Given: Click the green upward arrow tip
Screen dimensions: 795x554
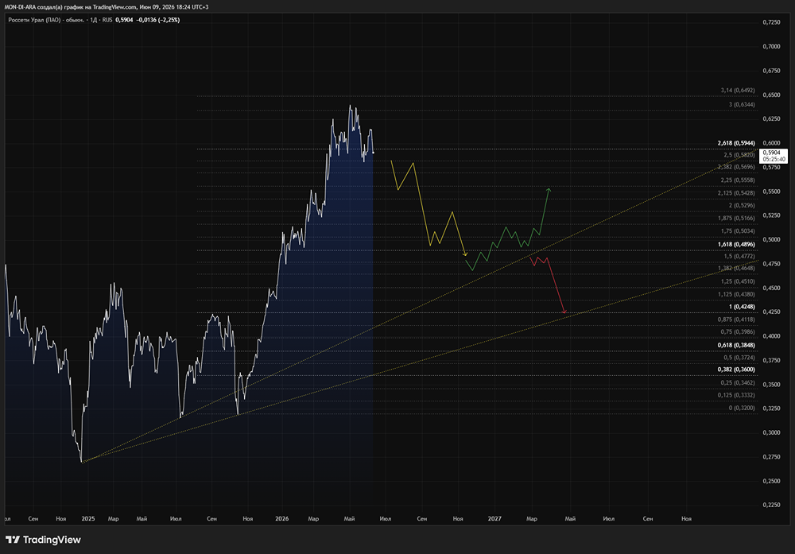Looking at the screenshot, I should [549, 189].
